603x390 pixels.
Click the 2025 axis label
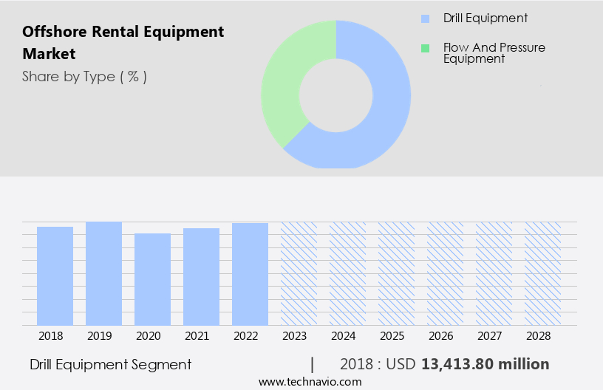coord(392,336)
